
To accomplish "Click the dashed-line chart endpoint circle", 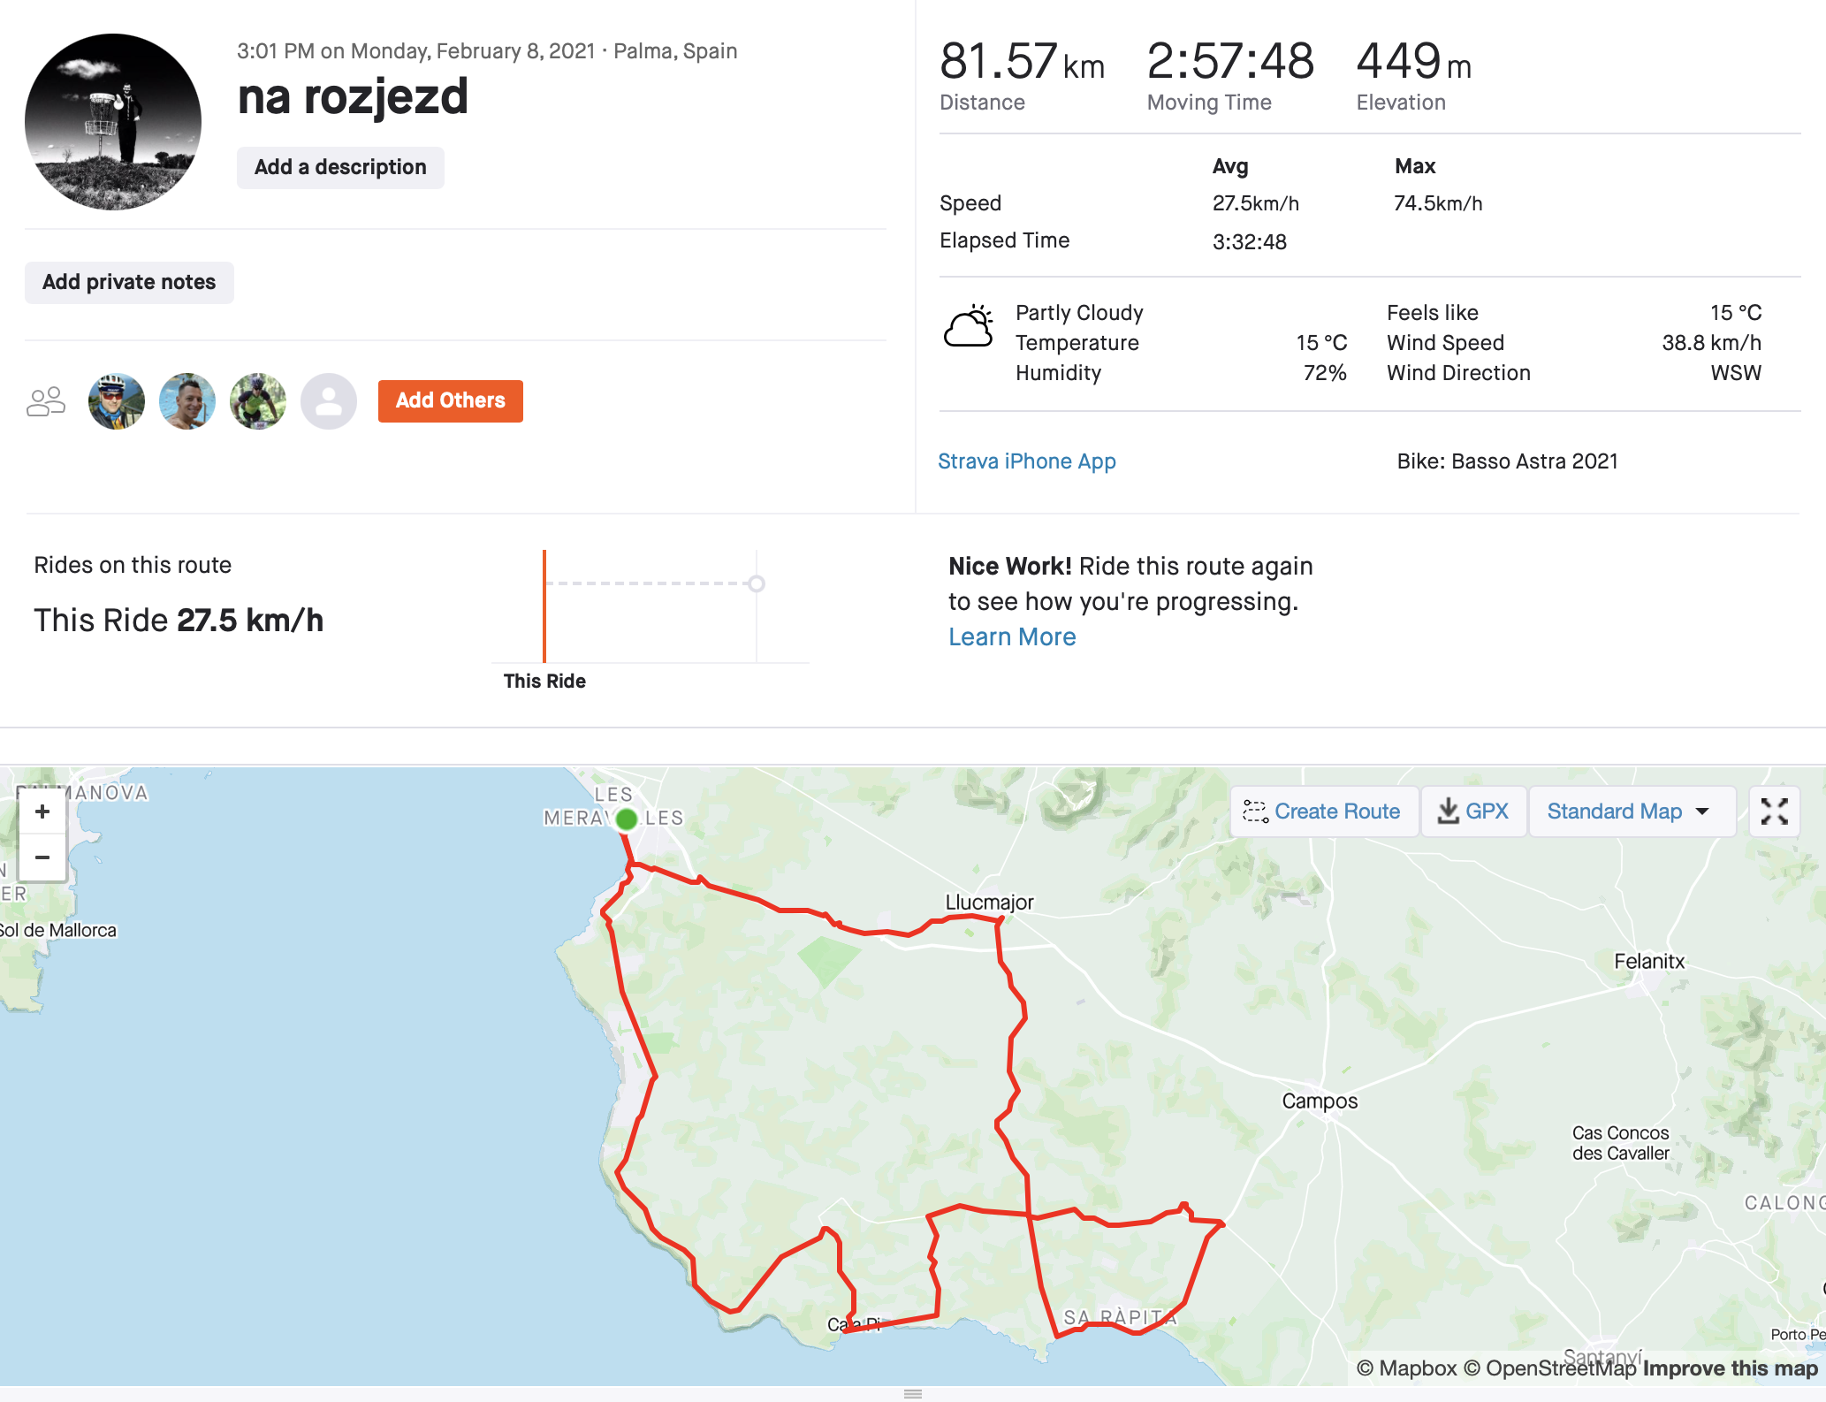I will tap(757, 583).
